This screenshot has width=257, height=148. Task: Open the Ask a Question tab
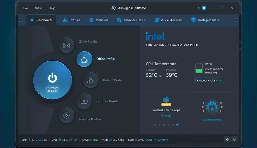[x=168, y=20]
